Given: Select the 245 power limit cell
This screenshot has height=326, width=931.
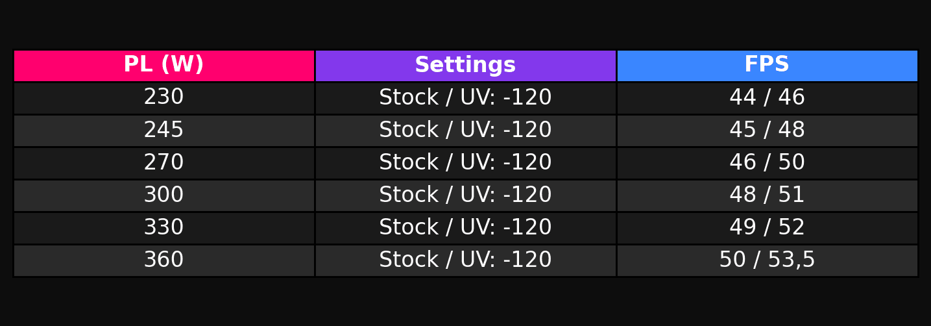Looking at the screenshot, I should pyautogui.click(x=163, y=130).
